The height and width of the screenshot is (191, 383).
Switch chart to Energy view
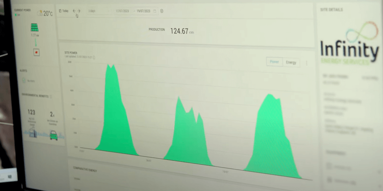coord(291,62)
